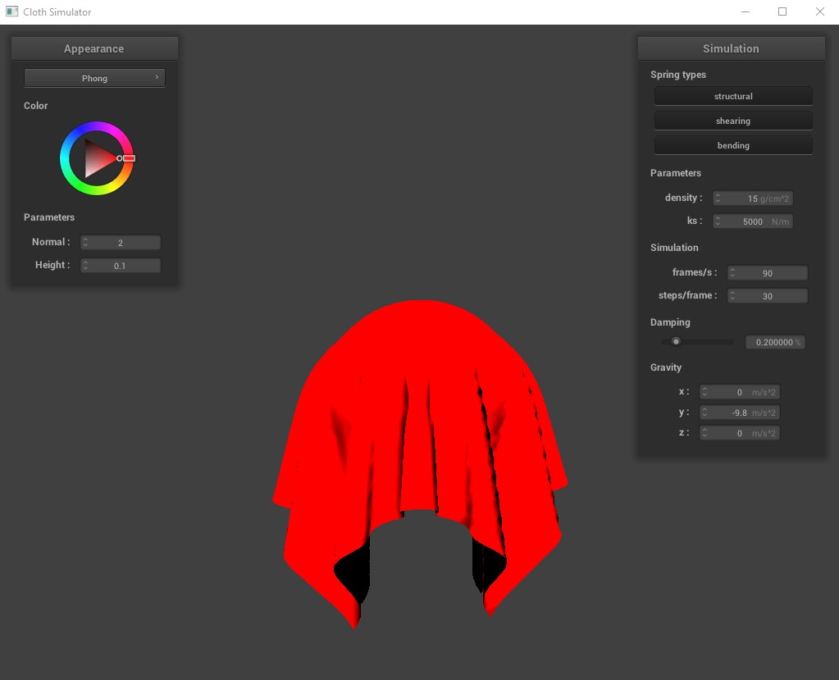The image size is (839, 680).
Task: Toggle the shearing spring type
Action: tap(733, 121)
